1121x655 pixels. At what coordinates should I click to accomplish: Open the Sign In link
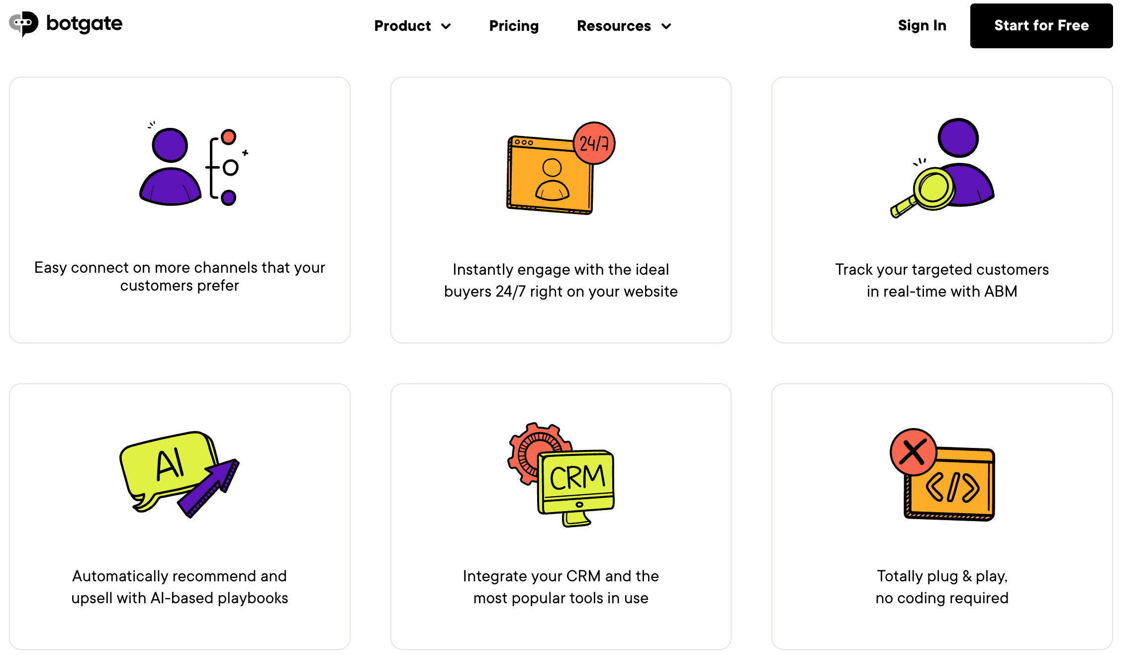point(922,26)
